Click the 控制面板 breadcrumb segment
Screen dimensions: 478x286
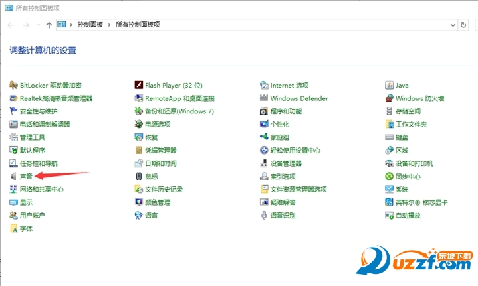pos(90,25)
